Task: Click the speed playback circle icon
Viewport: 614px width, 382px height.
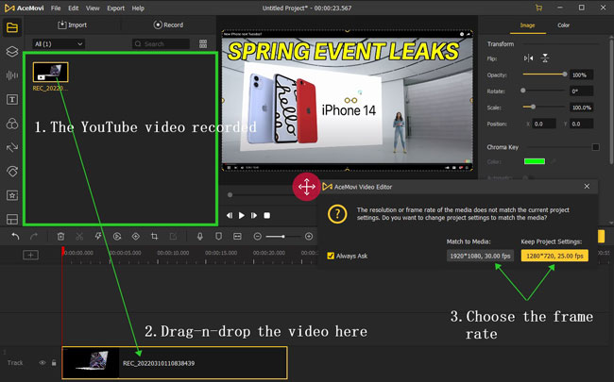Action: click(x=117, y=236)
